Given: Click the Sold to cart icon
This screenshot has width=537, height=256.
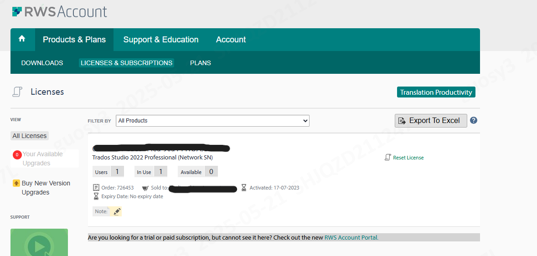Looking at the screenshot, I should pos(145,188).
